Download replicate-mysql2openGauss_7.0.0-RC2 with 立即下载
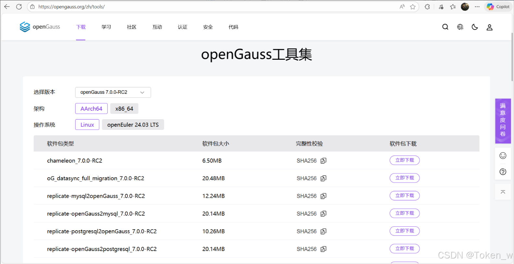This screenshot has height=264, width=514. pos(405,195)
